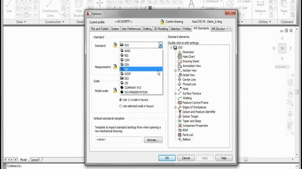
Task: Select the ISO entry in the dropdown list
Action: pos(141,78)
